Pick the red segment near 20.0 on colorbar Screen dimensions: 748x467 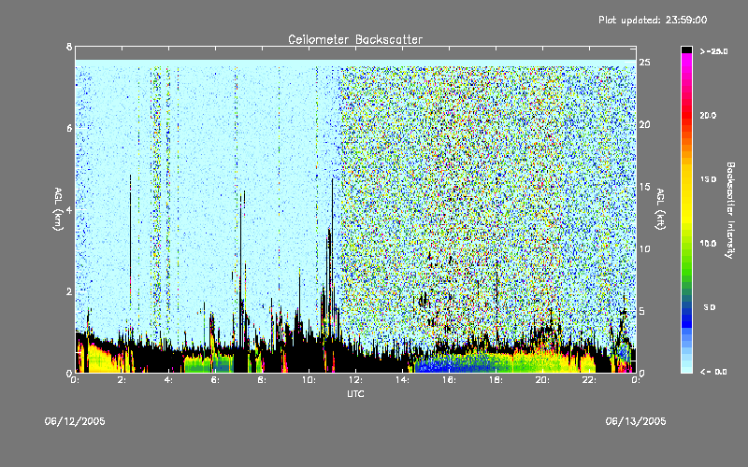pyautogui.click(x=686, y=116)
